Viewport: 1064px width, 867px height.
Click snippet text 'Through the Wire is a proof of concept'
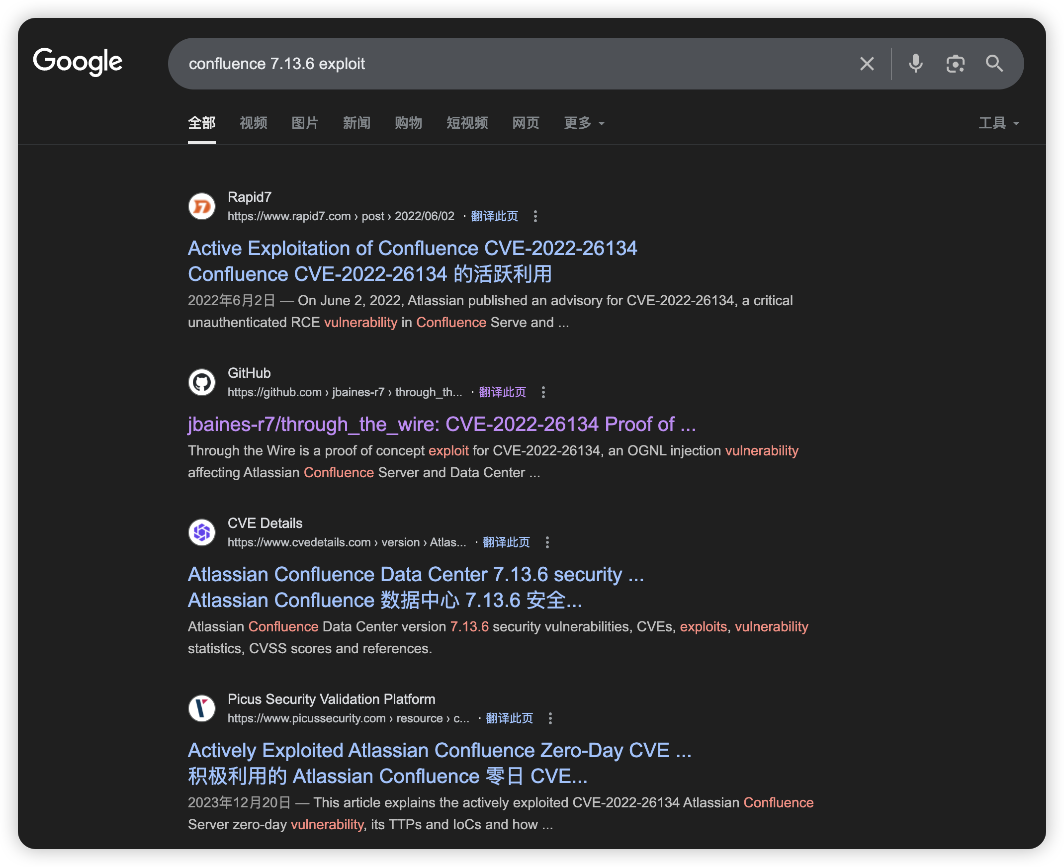306,451
